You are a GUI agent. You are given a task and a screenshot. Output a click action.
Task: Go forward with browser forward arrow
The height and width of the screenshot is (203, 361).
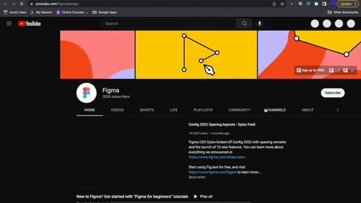click(x=14, y=4)
